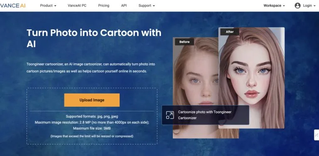This screenshot has width=319, height=156.
Task: Click the VanceAI logo
Action: tap(12, 6)
